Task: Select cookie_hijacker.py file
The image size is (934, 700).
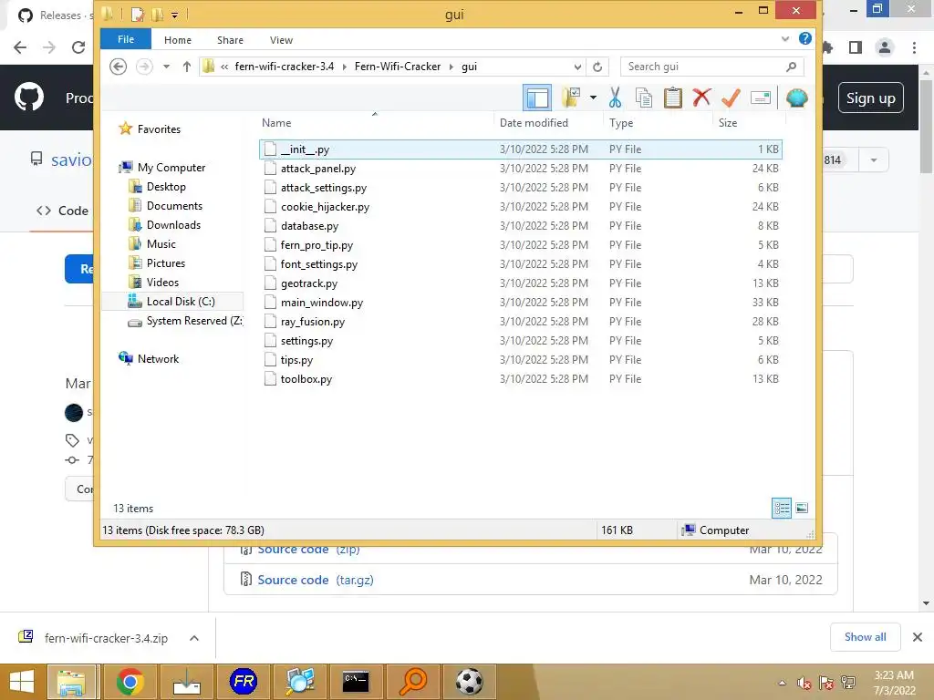Action: coord(521,207)
